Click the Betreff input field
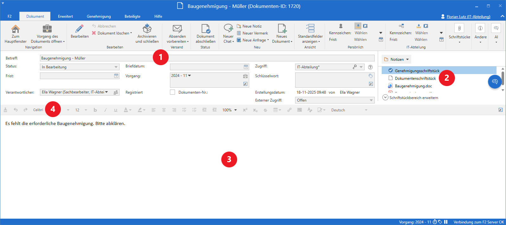 coord(207,58)
